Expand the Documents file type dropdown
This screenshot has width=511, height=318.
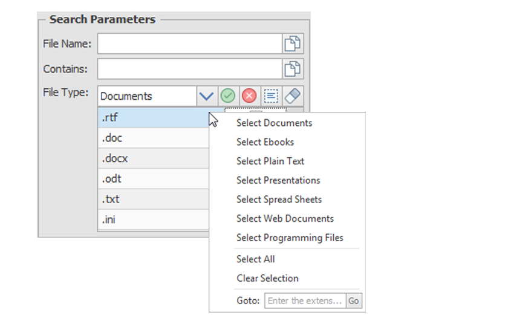(x=207, y=96)
